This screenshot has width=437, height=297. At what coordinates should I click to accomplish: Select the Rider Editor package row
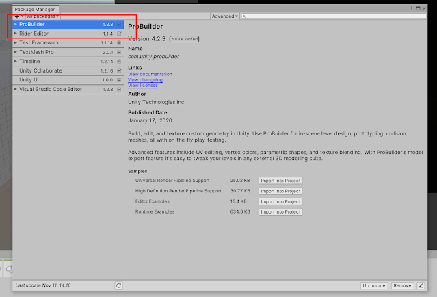[x=68, y=34]
